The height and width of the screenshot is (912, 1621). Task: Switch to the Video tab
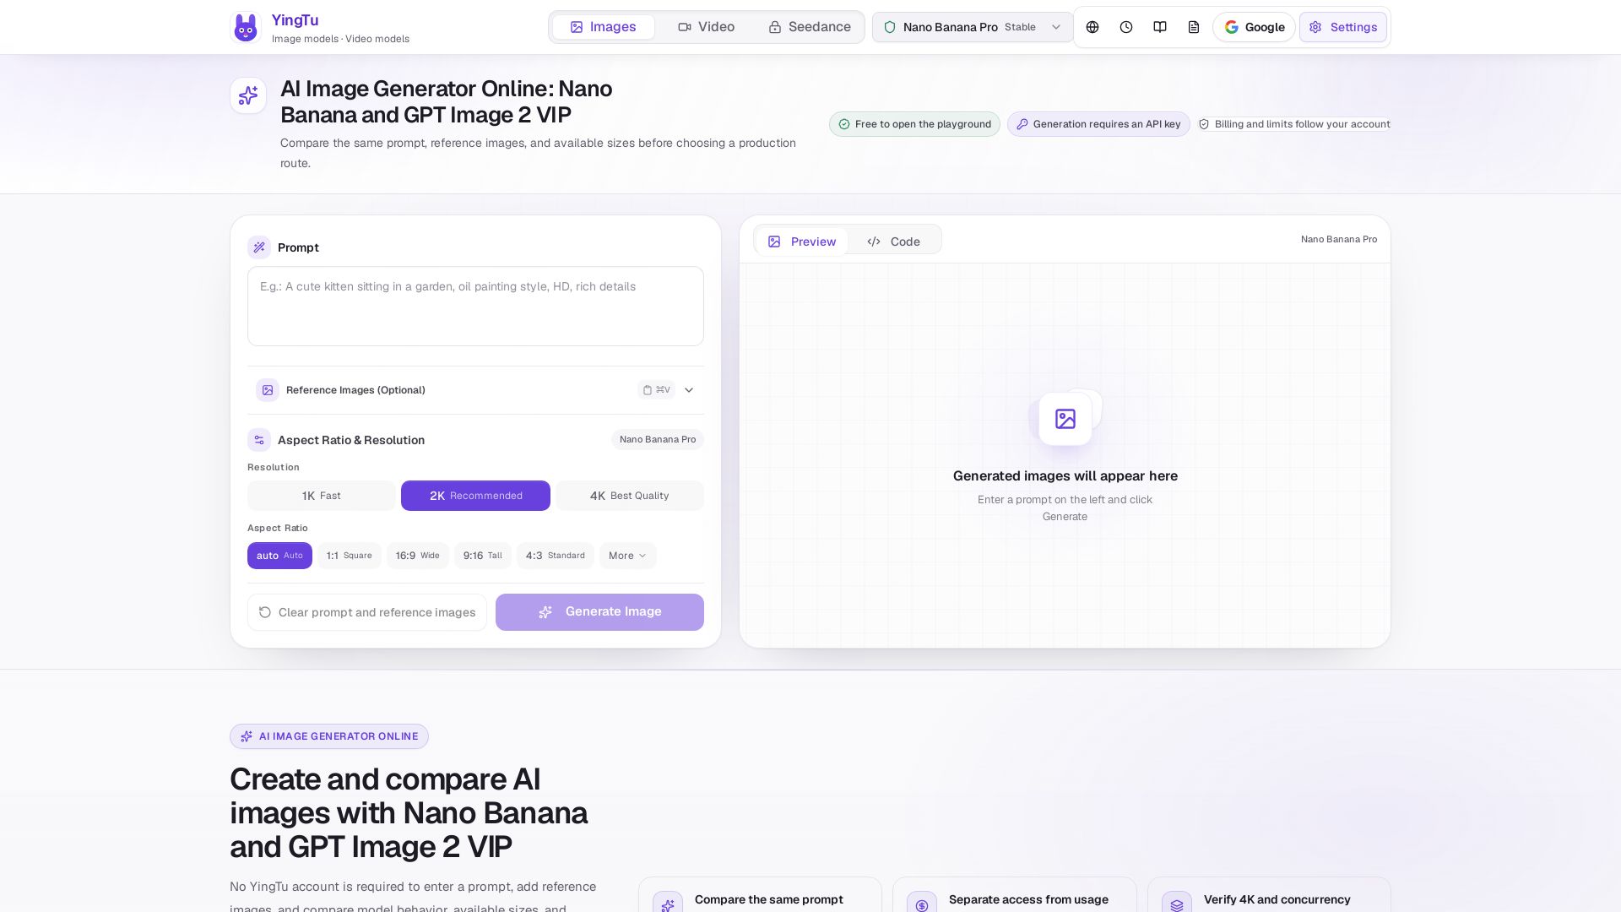[707, 27]
